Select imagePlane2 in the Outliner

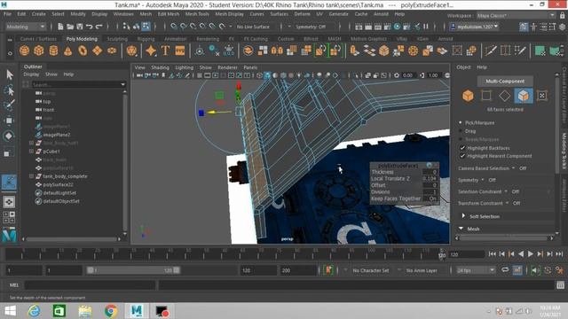click(57, 135)
